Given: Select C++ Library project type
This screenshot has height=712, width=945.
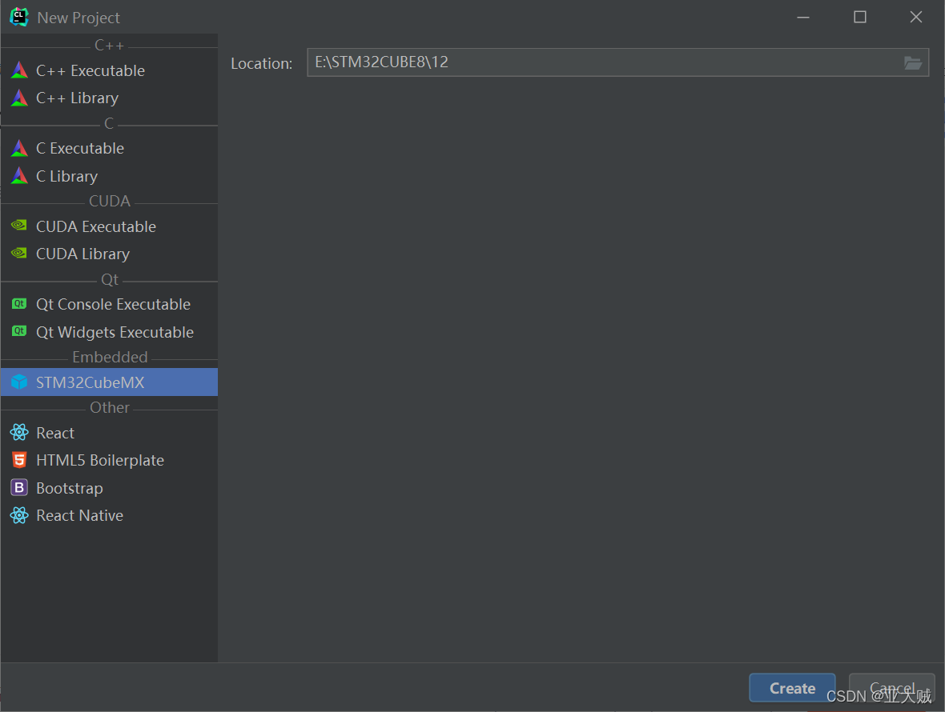Looking at the screenshot, I should (x=109, y=98).
